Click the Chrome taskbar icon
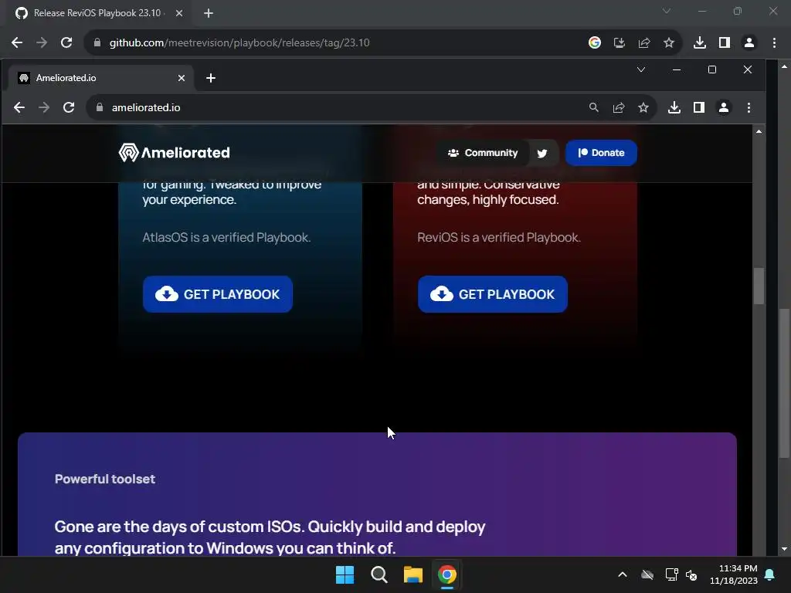 pyautogui.click(x=447, y=574)
